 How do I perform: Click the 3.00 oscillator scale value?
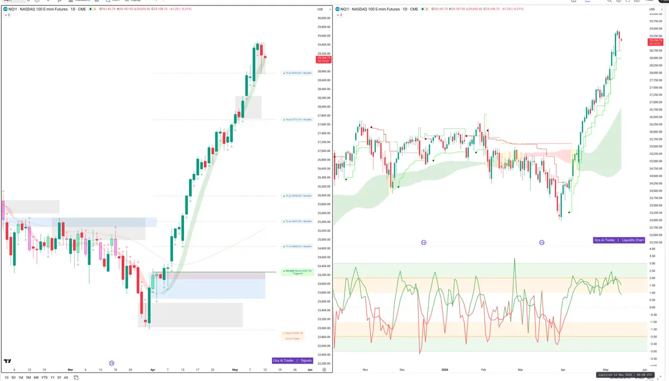point(652,263)
